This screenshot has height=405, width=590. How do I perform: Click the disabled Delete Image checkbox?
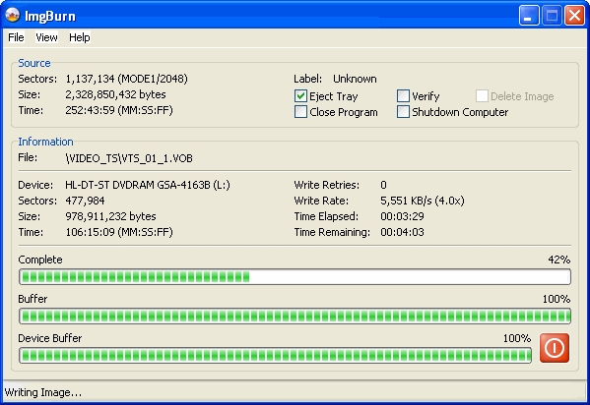tap(482, 96)
